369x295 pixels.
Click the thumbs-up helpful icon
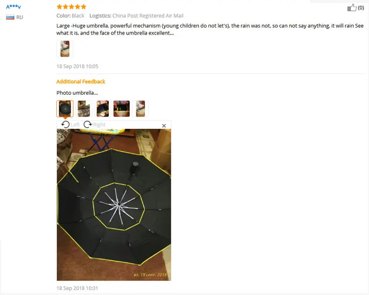[x=352, y=7]
